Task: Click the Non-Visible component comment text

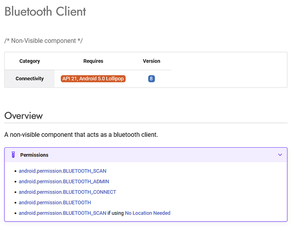Action: tap(44, 41)
